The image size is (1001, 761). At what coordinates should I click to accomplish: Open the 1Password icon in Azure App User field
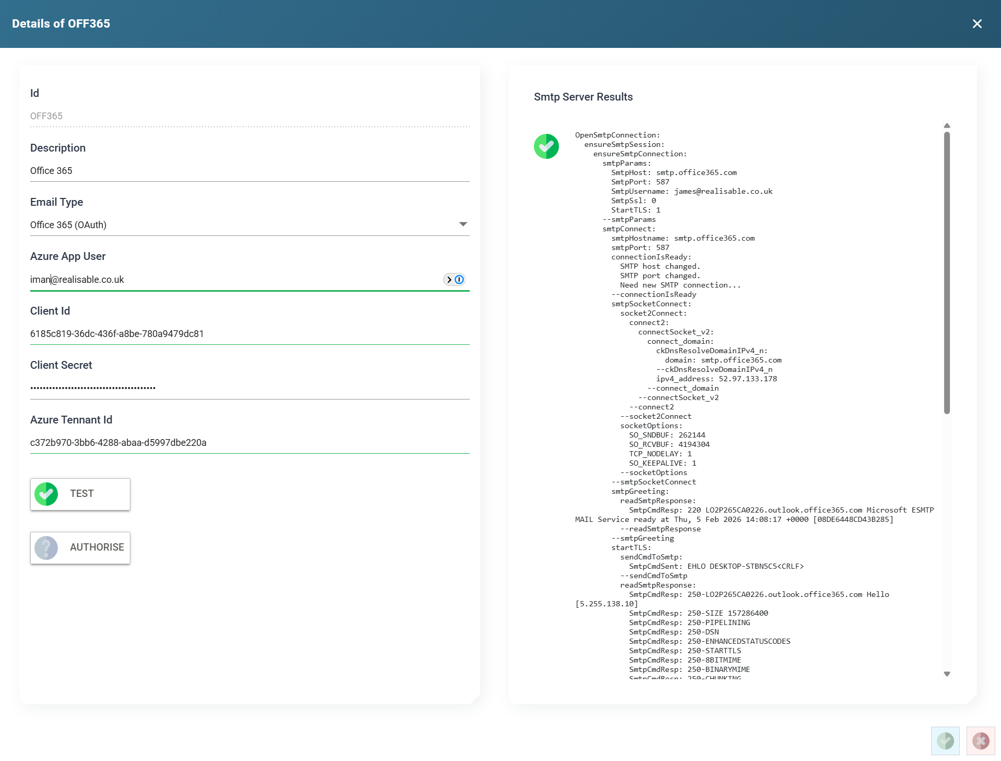tap(459, 280)
